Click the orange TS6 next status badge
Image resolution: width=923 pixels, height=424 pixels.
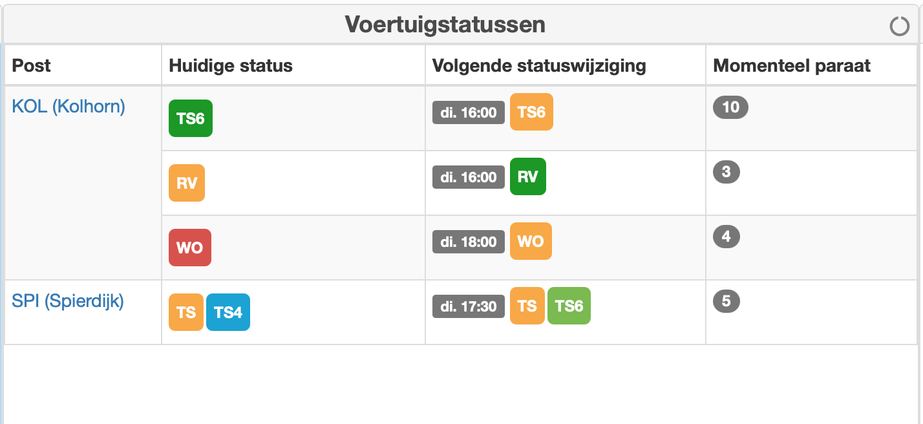[x=531, y=112]
